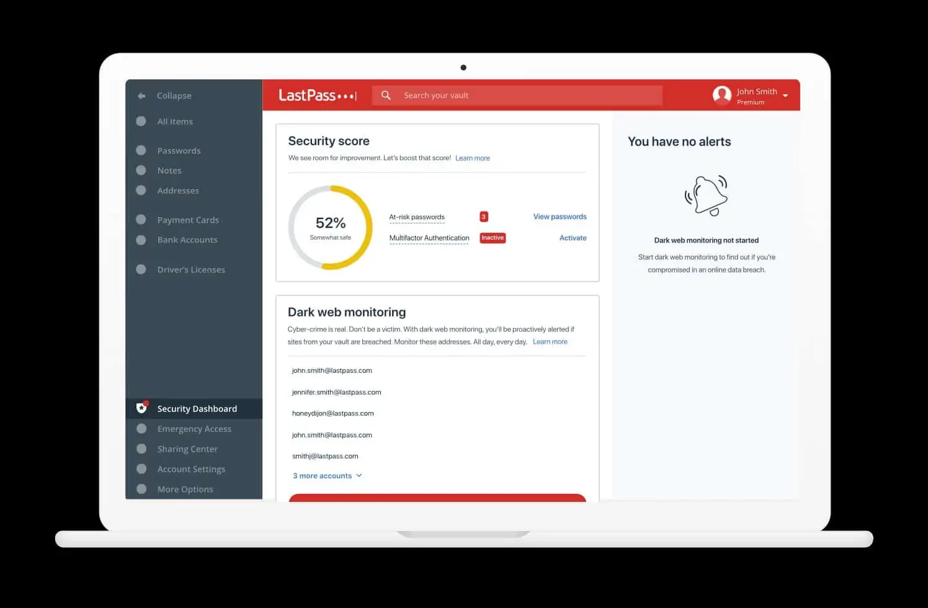Open the Sharing Center icon
This screenshot has height=608, width=928.
tap(141, 449)
